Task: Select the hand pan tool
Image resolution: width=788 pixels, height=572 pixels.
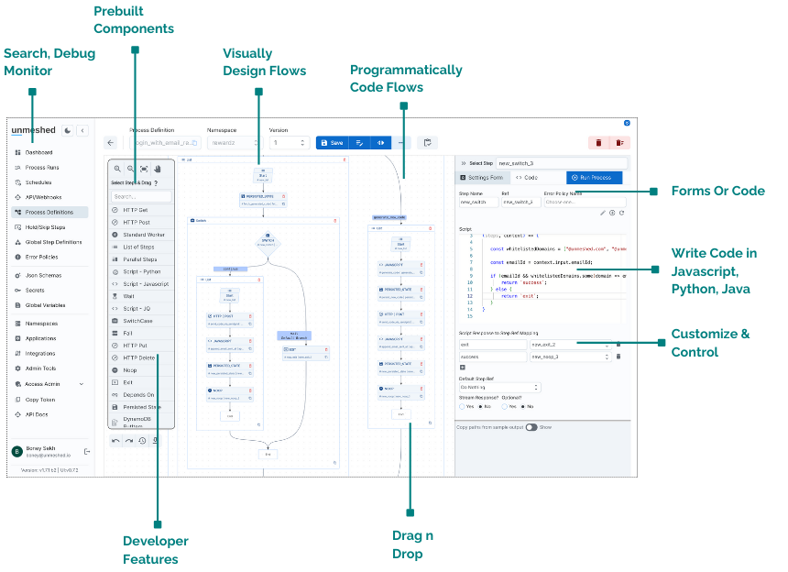Action: coord(157,169)
